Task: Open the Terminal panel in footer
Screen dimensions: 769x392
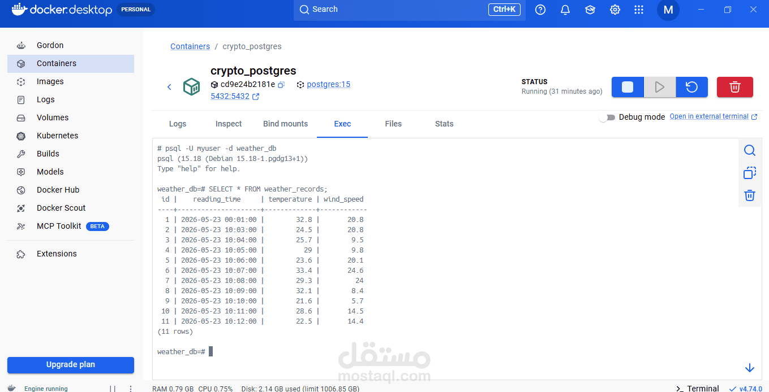Action: click(698, 388)
